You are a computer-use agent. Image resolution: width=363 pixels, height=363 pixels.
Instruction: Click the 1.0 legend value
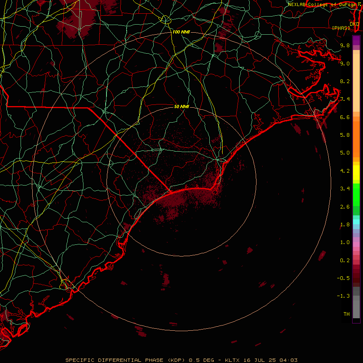tap(345, 242)
